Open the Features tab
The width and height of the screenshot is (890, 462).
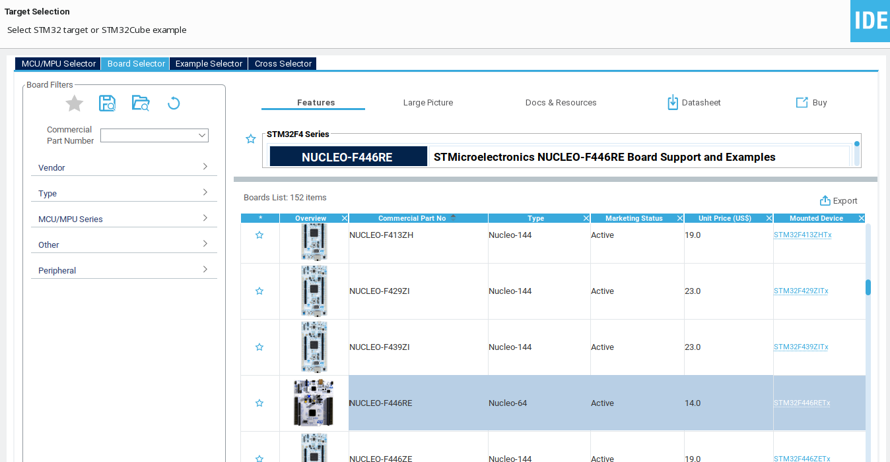316,102
